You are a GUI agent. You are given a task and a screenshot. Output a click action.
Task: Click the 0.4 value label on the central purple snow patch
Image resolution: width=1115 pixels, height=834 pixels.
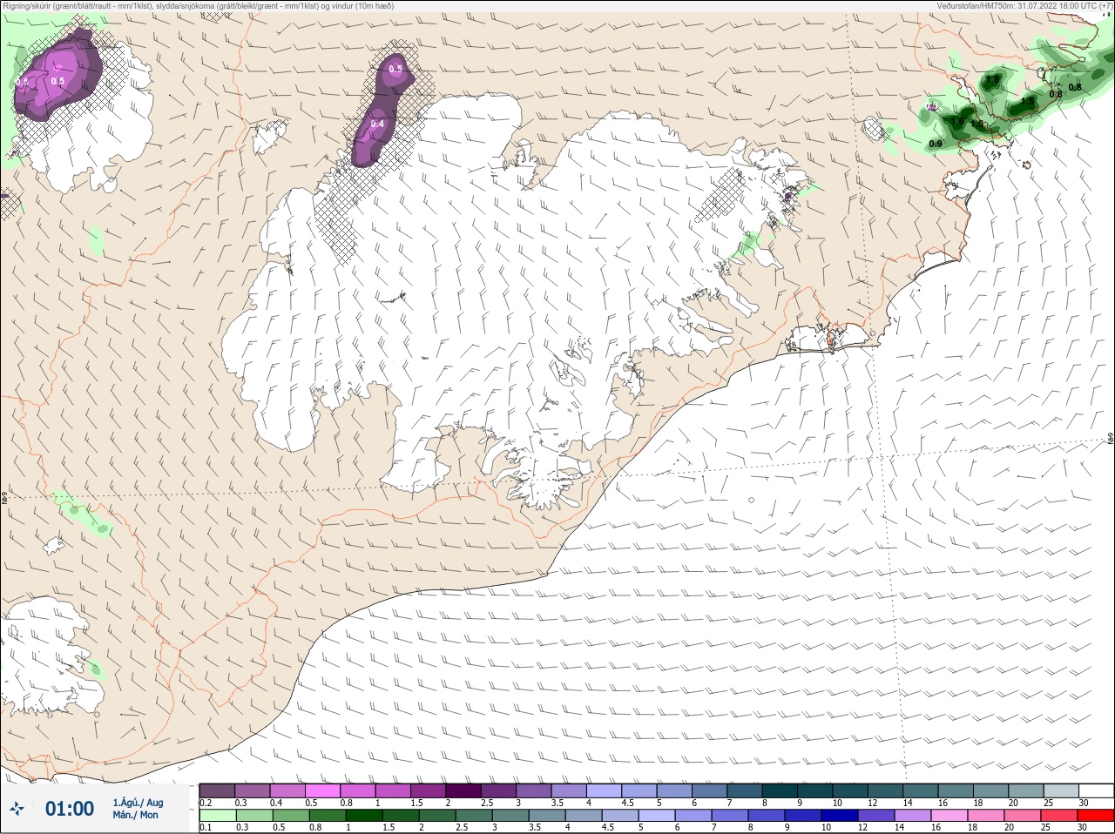pos(377,124)
